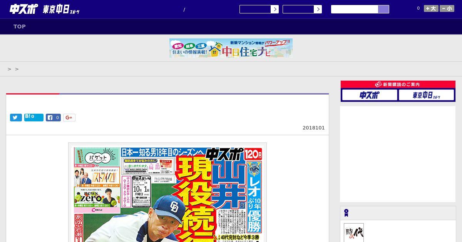462x242 pixels.
Task: Bookmark article with Hatena B! button
Action: tap(34, 117)
